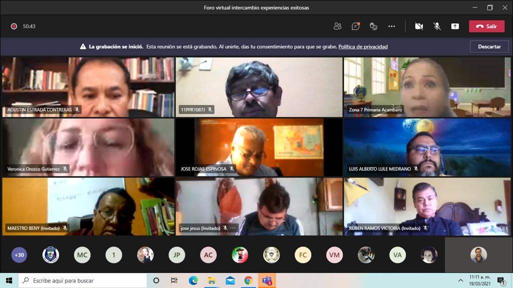Show hidden system tray icons
Screen dimensions: 513x288
pos(460,280)
